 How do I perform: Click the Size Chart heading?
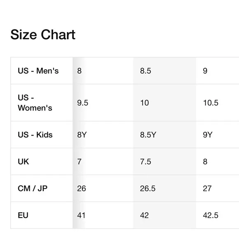click(x=43, y=35)
